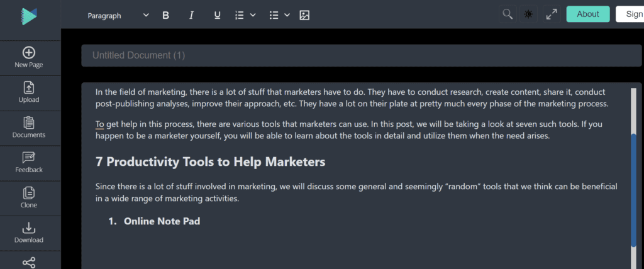Toggle underline formatting
The width and height of the screenshot is (644, 269).
[x=217, y=16]
